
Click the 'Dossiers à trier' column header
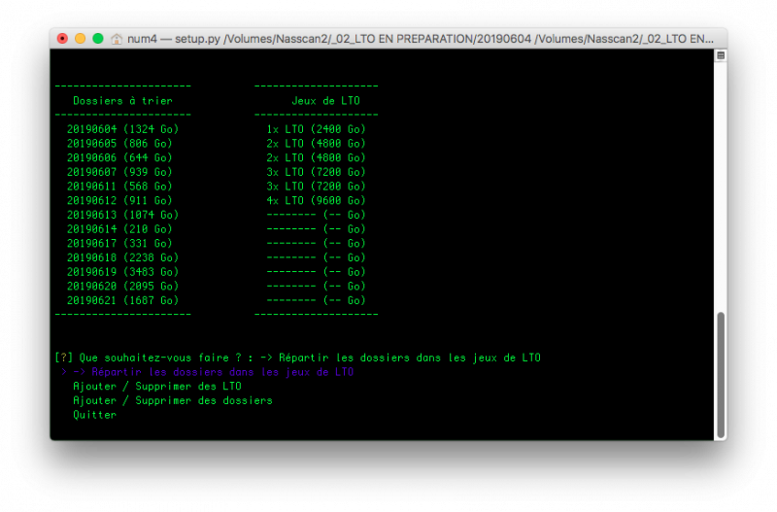(122, 100)
